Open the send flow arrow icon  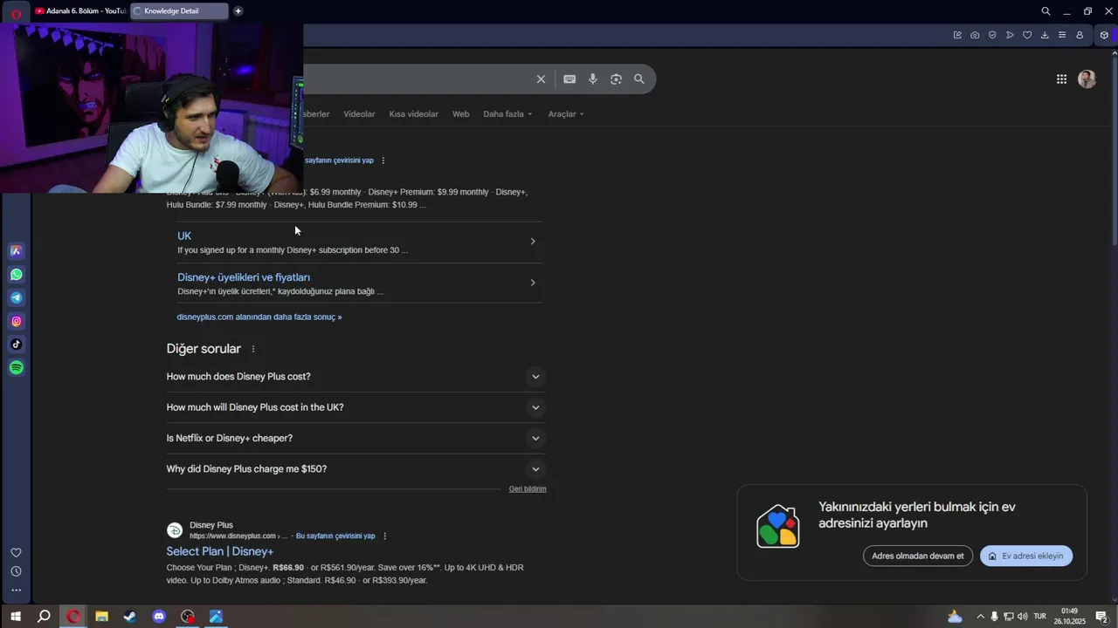tap(1010, 35)
